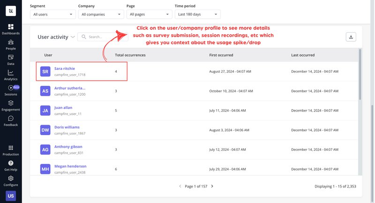Select user ID campfire_user_1718

pos(70,75)
